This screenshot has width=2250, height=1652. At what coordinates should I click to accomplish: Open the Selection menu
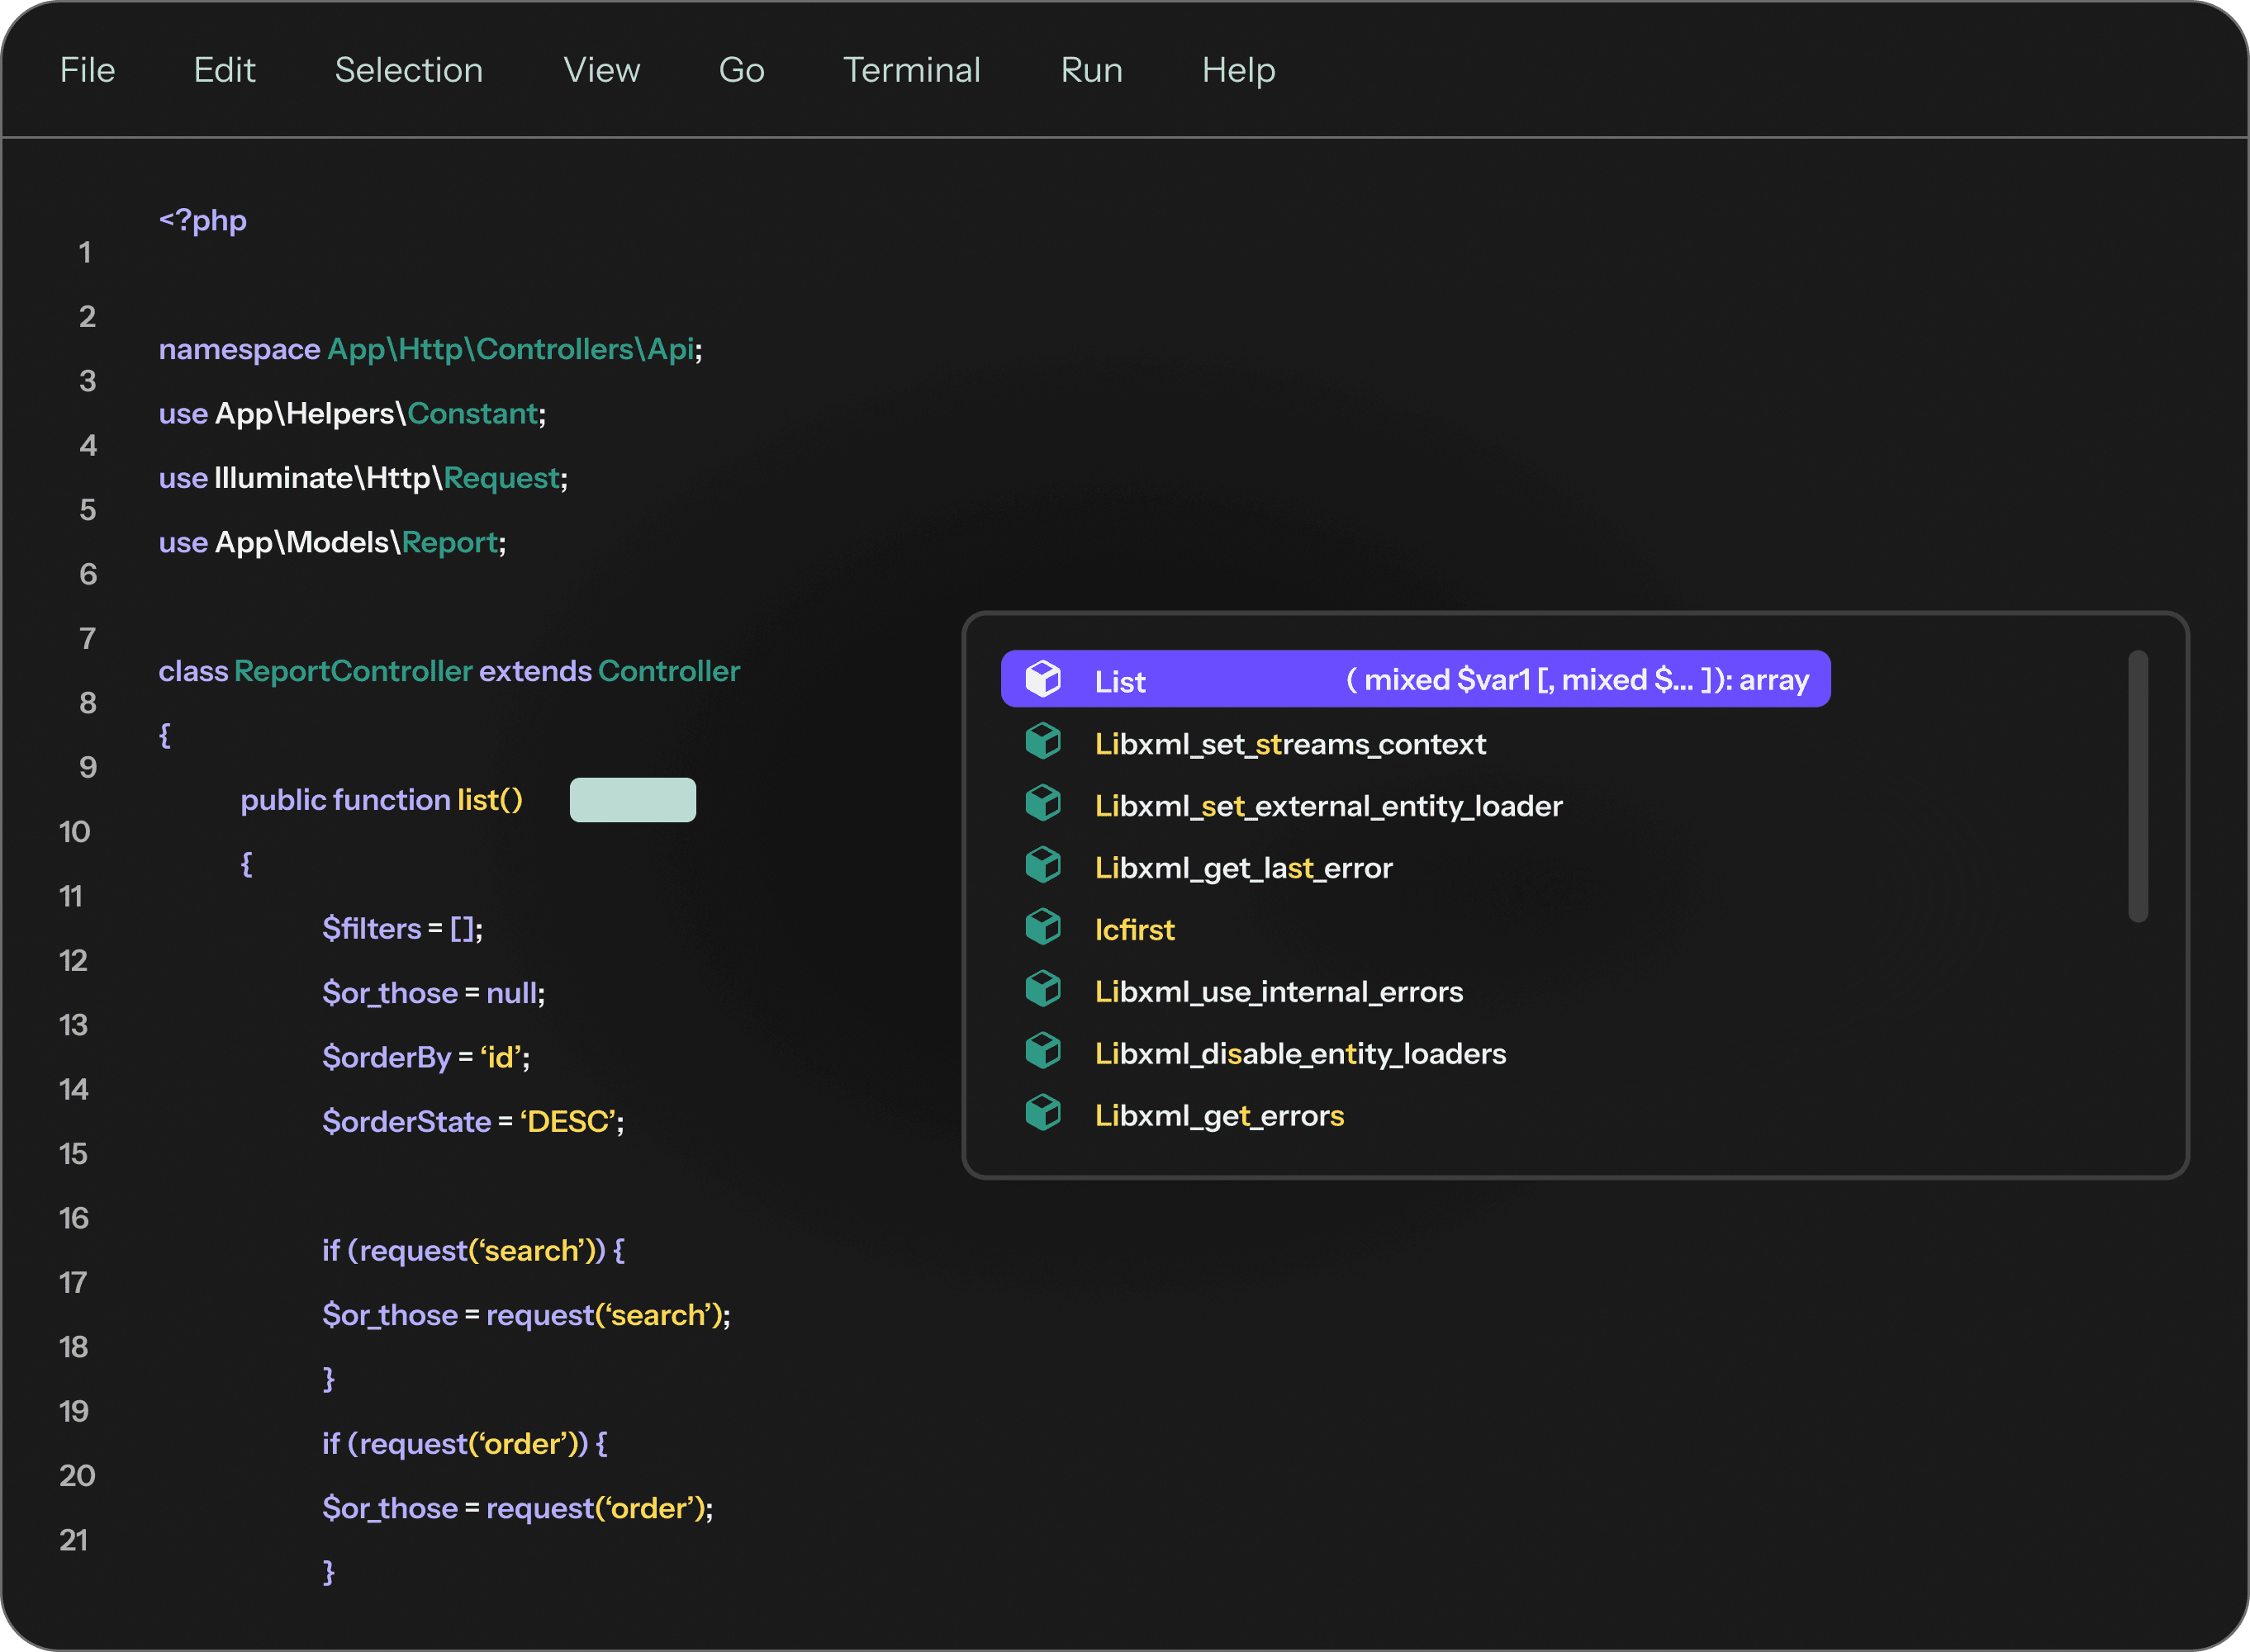tap(408, 70)
